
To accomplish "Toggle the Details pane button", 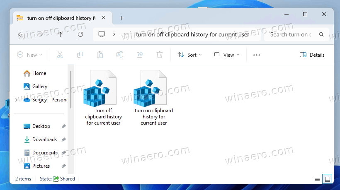I will pyautogui.click(x=312, y=55).
